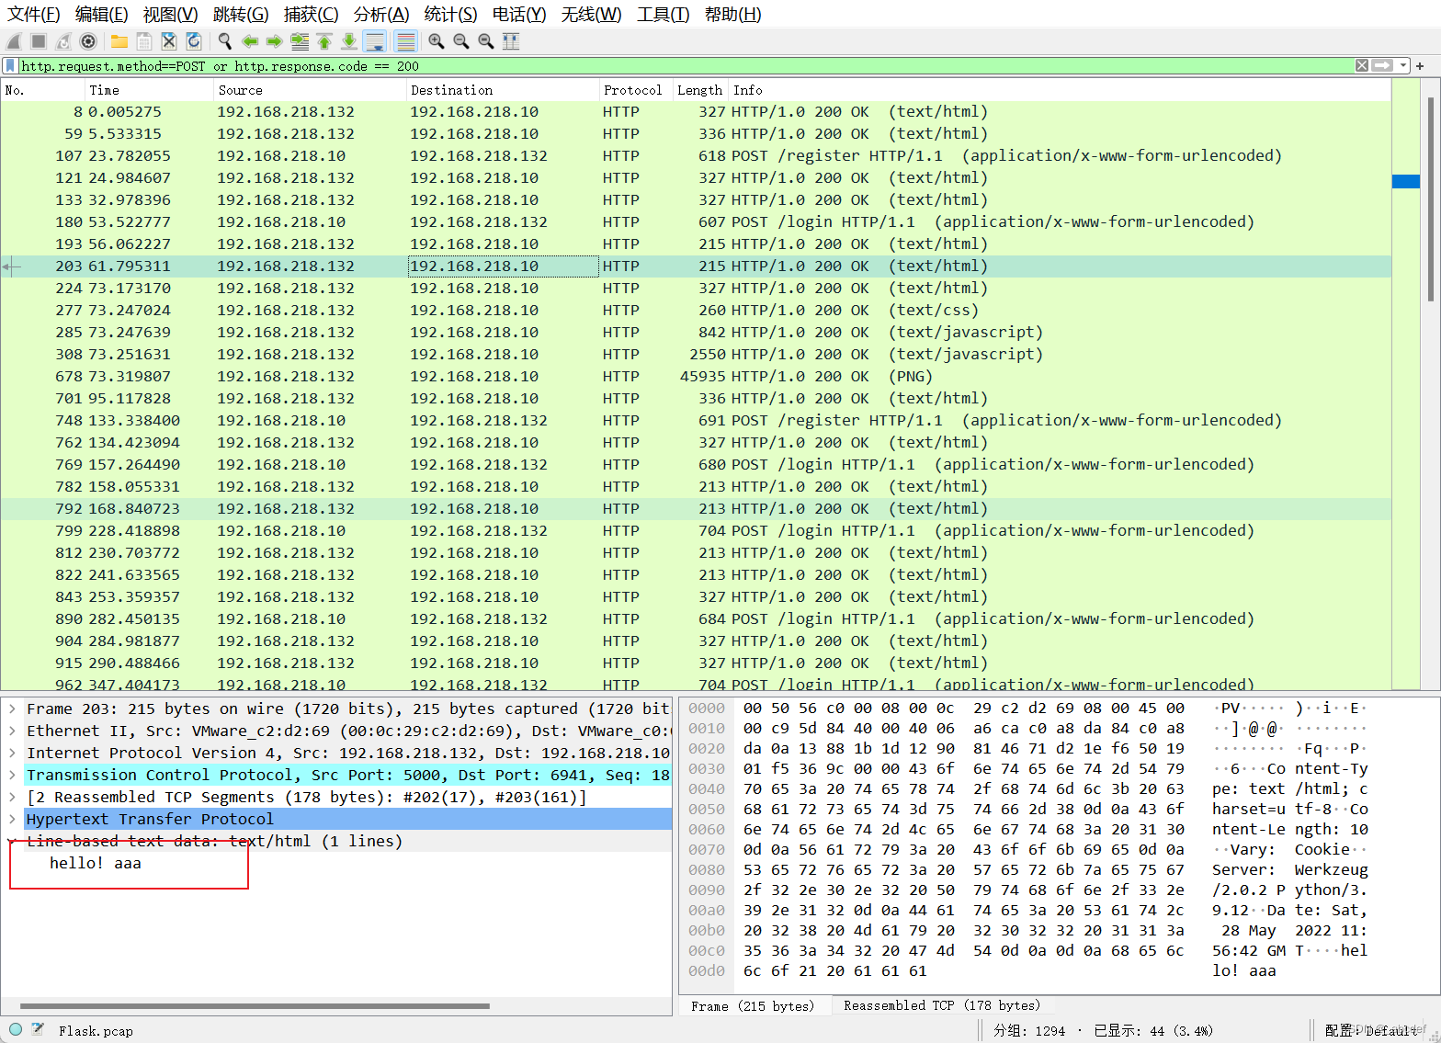Reset packet text to normal size
This screenshot has height=1043, width=1441.
tap(486, 41)
